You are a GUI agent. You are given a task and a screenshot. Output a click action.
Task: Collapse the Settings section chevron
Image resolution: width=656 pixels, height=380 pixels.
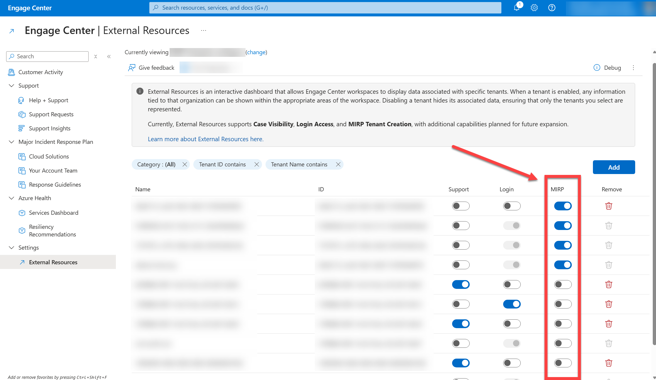(x=11, y=248)
